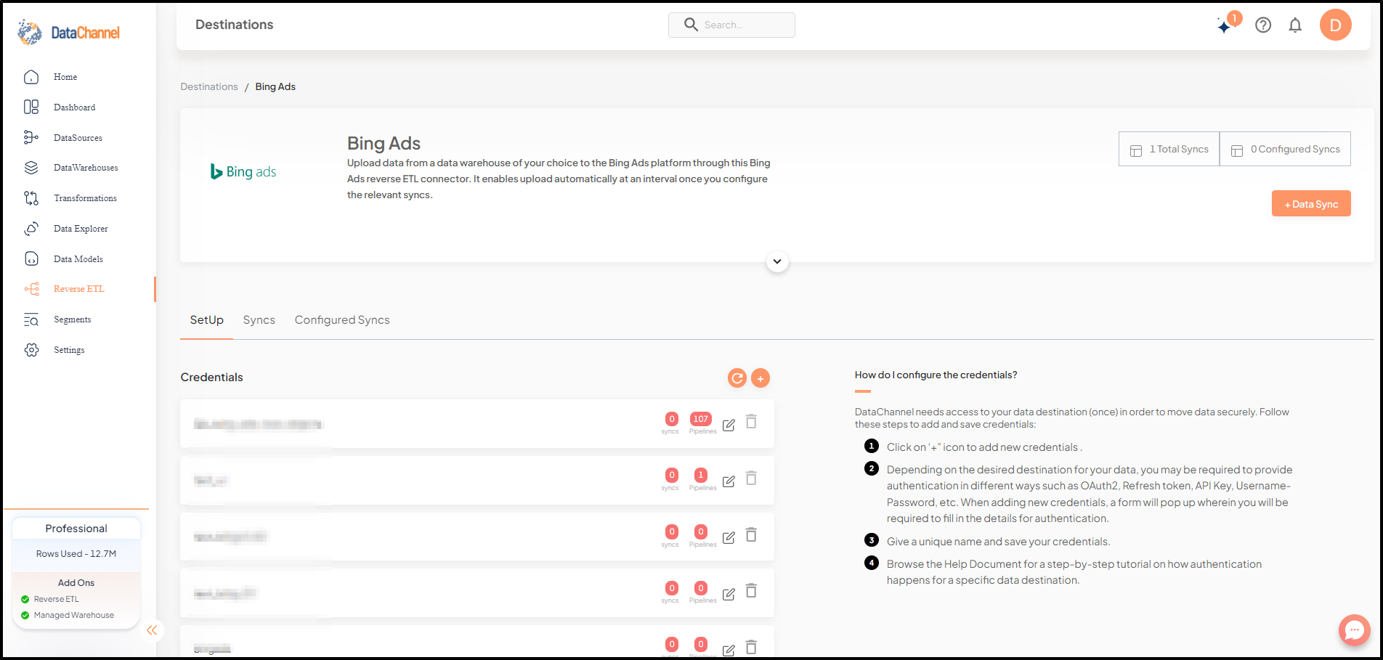Open the Transformations section
1383x660 pixels.
85,198
